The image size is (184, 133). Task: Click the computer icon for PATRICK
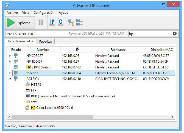16,79
